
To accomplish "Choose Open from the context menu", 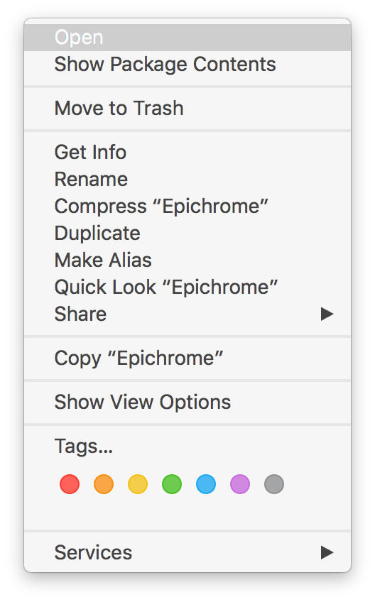I will pyautogui.click(x=187, y=38).
